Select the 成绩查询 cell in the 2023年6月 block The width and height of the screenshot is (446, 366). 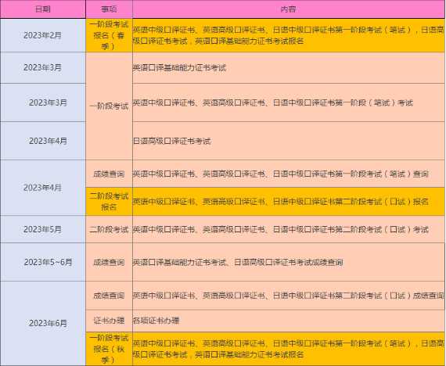click(x=110, y=296)
